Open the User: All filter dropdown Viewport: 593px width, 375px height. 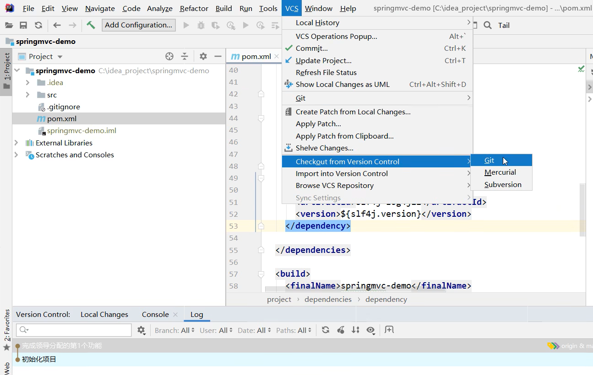pyautogui.click(x=216, y=330)
